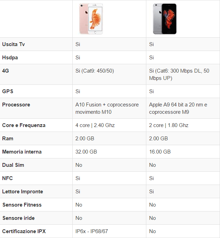Image resolution: width=220 pixels, height=238 pixels.
Task: Click the Apple A9 64 bit cell
Action: coord(178,108)
